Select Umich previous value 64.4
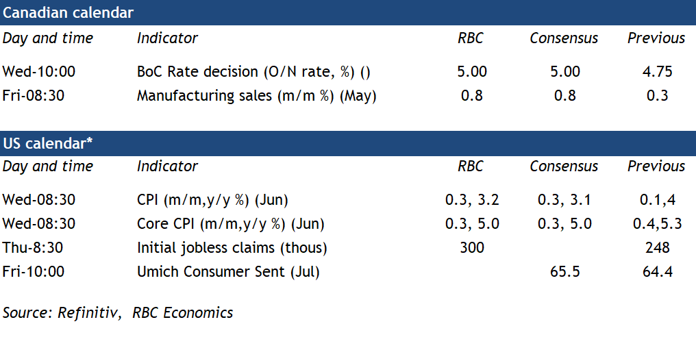This screenshot has width=696, height=348. tap(657, 272)
